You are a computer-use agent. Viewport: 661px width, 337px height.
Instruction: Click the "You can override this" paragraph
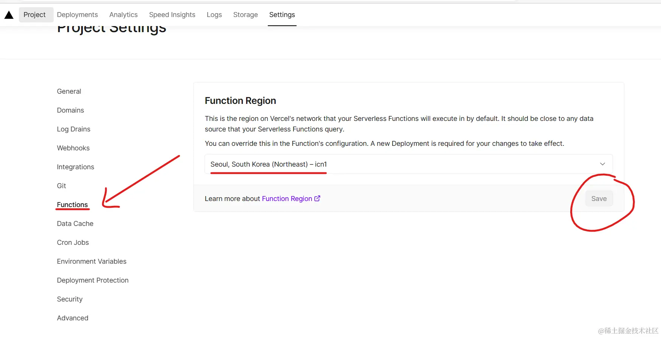coord(384,144)
